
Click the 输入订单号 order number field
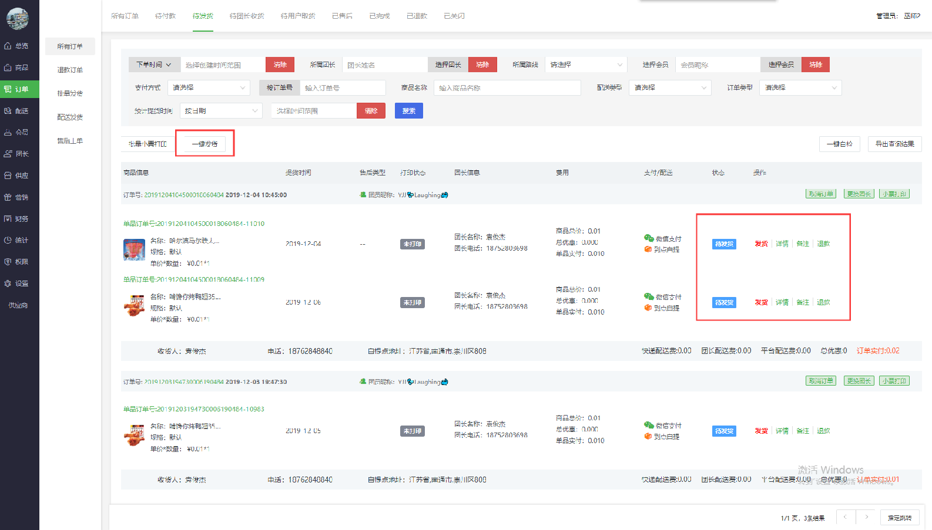coord(342,88)
